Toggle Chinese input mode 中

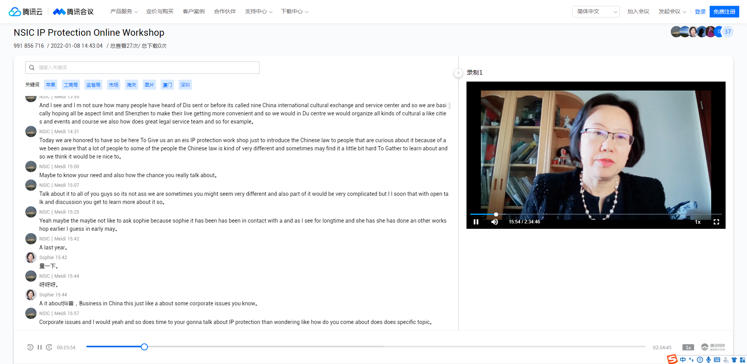click(683, 360)
